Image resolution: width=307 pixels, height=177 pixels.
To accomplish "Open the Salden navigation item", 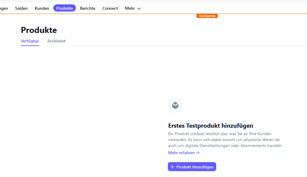I will [x=21, y=8].
